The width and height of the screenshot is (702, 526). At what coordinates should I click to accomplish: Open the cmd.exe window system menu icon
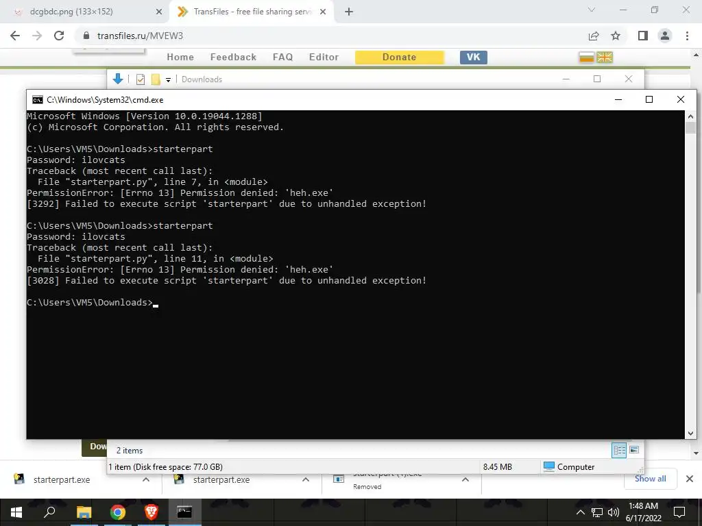(38, 100)
